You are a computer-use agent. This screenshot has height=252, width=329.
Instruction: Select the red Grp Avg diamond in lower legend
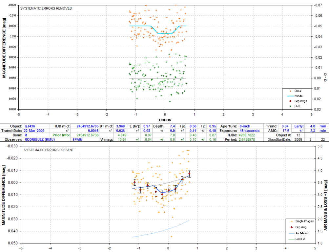[292, 227]
